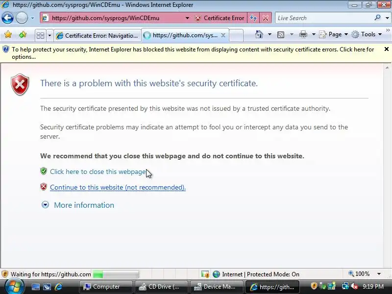Screen dimensions: 392x294
Task: Click Internet | Protected Mode: On zone
Action: 256,274
